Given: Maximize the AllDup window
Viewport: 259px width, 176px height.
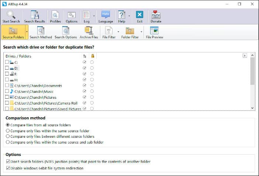Looking at the screenshot, I should click(239, 4).
